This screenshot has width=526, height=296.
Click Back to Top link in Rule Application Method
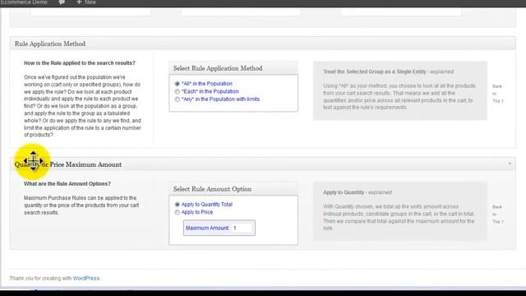coord(497,94)
